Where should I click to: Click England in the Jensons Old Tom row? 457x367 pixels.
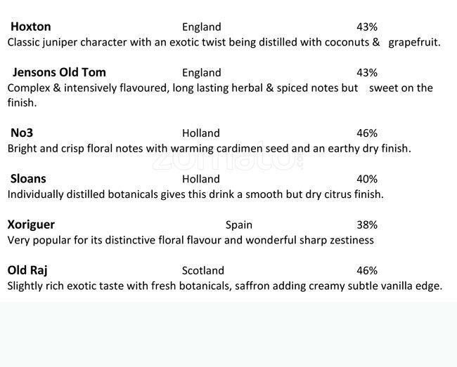coord(201,73)
